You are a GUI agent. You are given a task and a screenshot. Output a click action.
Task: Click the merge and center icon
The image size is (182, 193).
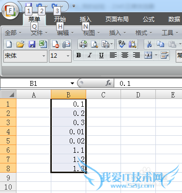(148, 55)
